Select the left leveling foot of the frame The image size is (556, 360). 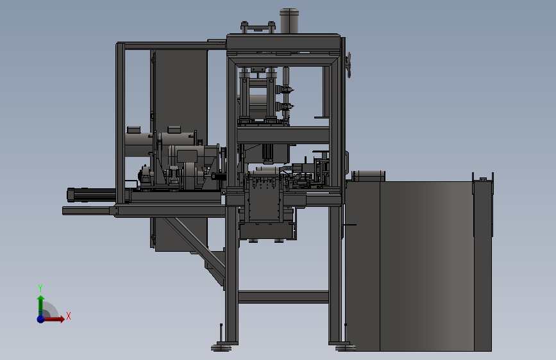pos(223,347)
